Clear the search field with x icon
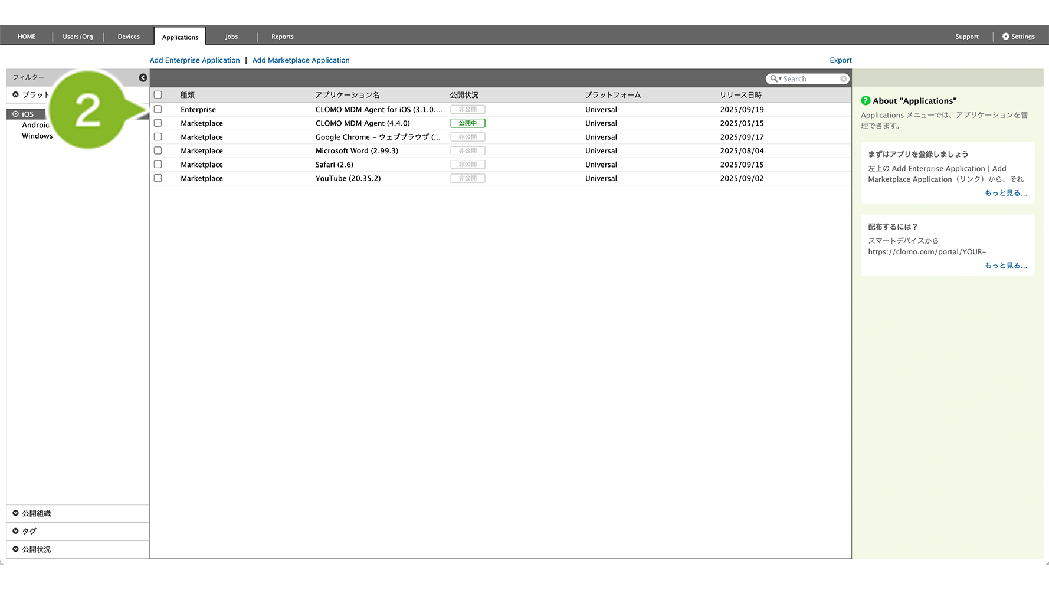 point(844,79)
